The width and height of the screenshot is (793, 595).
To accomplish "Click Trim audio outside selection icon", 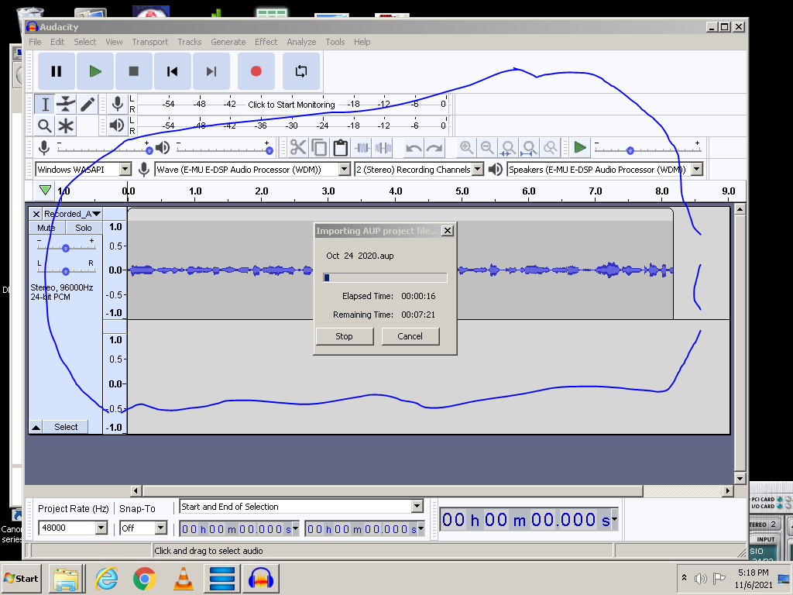I will click(x=362, y=148).
